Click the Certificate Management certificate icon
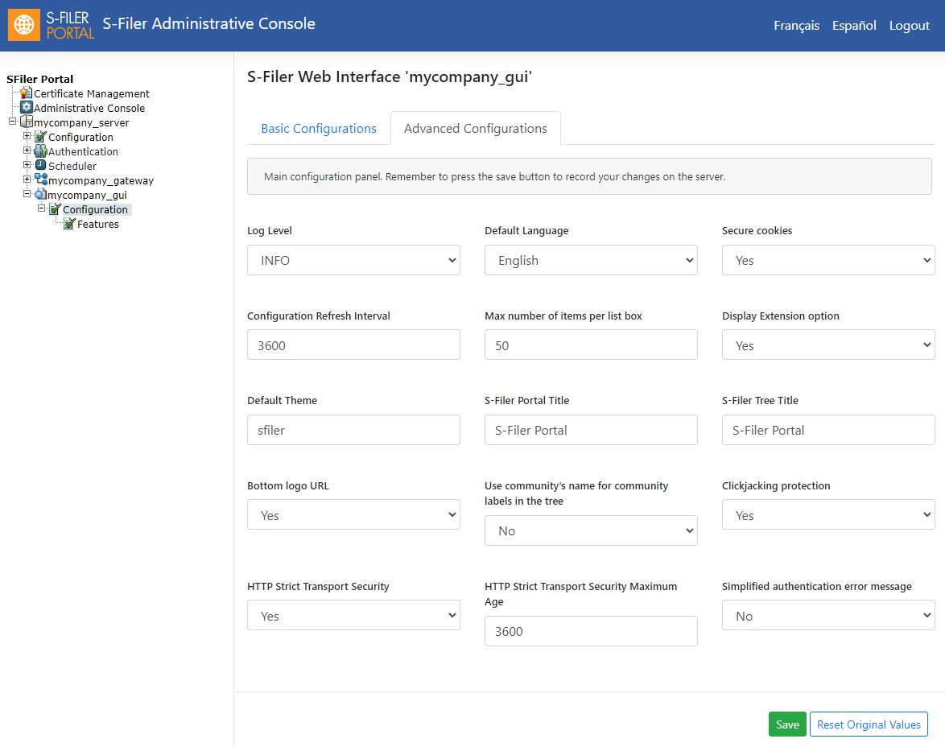Image resolution: width=945 pixels, height=747 pixels. pos(26,93)
